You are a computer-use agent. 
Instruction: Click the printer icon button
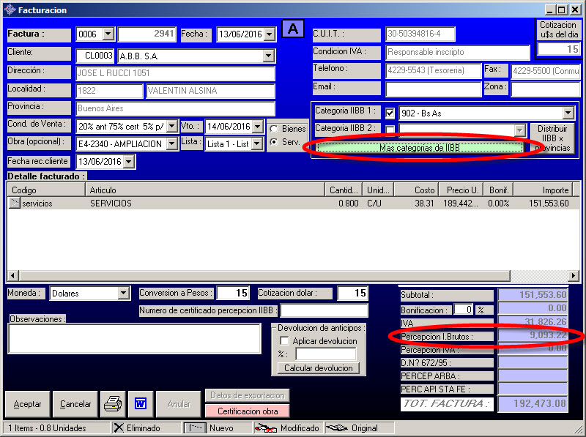[112, 404]
